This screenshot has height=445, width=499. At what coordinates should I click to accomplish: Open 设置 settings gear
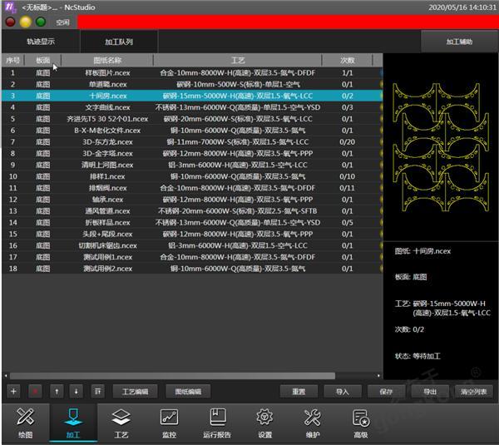(264, 423)
